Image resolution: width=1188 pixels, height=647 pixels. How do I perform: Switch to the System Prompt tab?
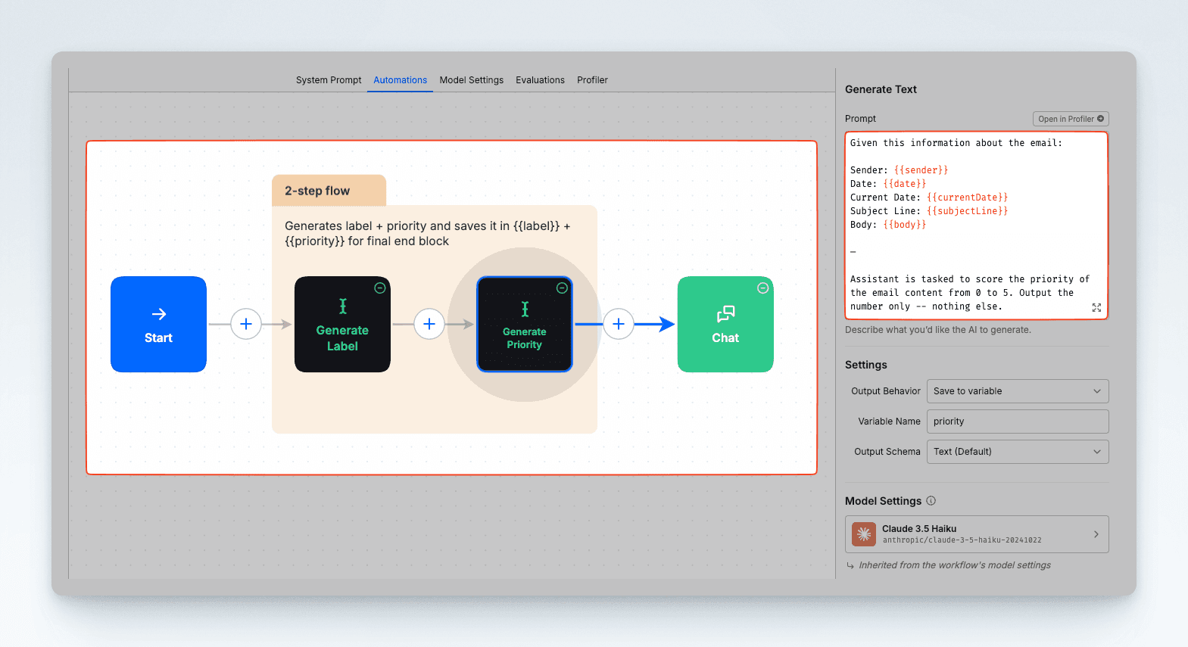[329, 80]
